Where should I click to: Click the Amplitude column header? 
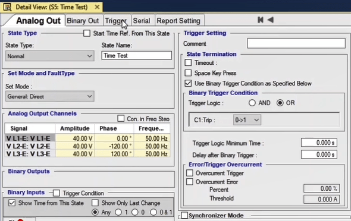[75, 128]
